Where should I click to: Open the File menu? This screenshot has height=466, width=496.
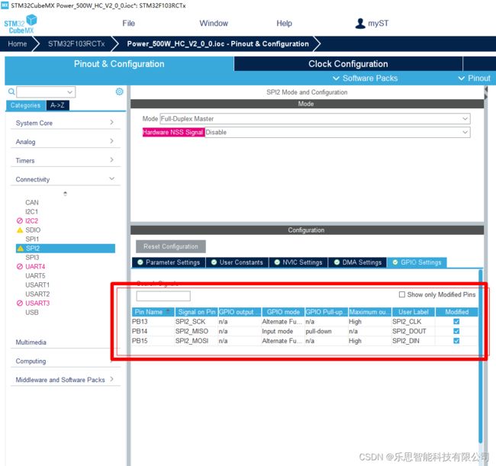point(128,24)
